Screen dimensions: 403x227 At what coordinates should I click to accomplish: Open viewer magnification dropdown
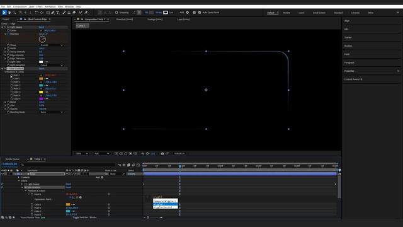tap(82, 153)
